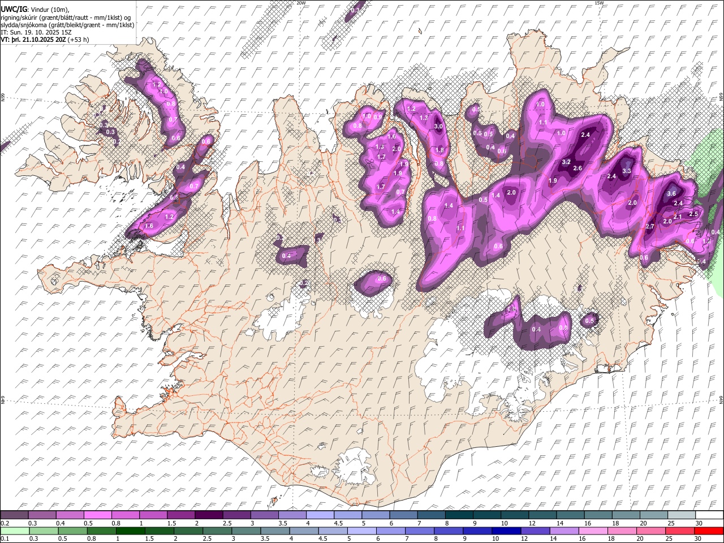This screenshot has width=724, height=543.
Task: Click the 'IT: Sun. 19. 10. 2025 15Z' line
Action: [36, 32]
